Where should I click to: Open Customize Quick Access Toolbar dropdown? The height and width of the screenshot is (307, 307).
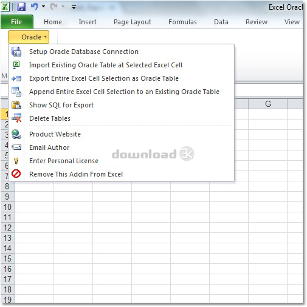(74, 7)
